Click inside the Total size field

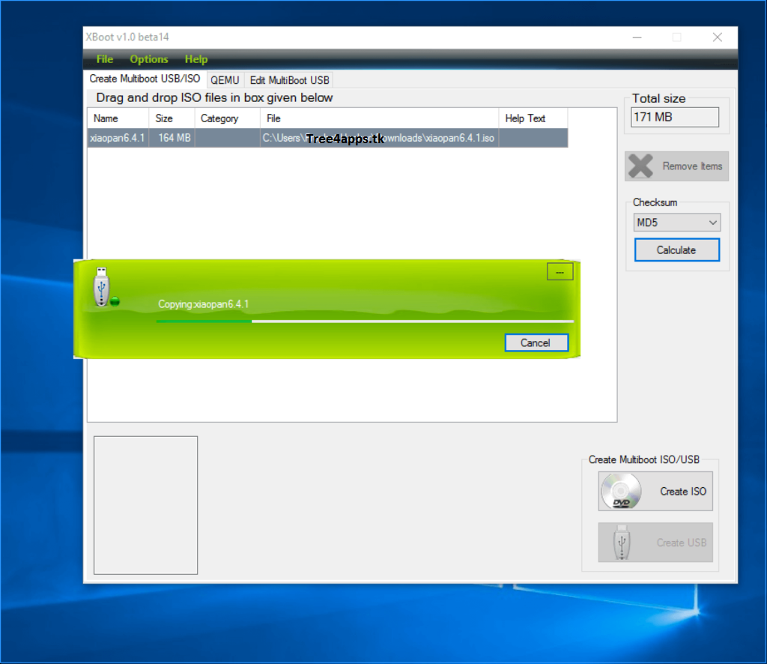[x=673, y=117]
